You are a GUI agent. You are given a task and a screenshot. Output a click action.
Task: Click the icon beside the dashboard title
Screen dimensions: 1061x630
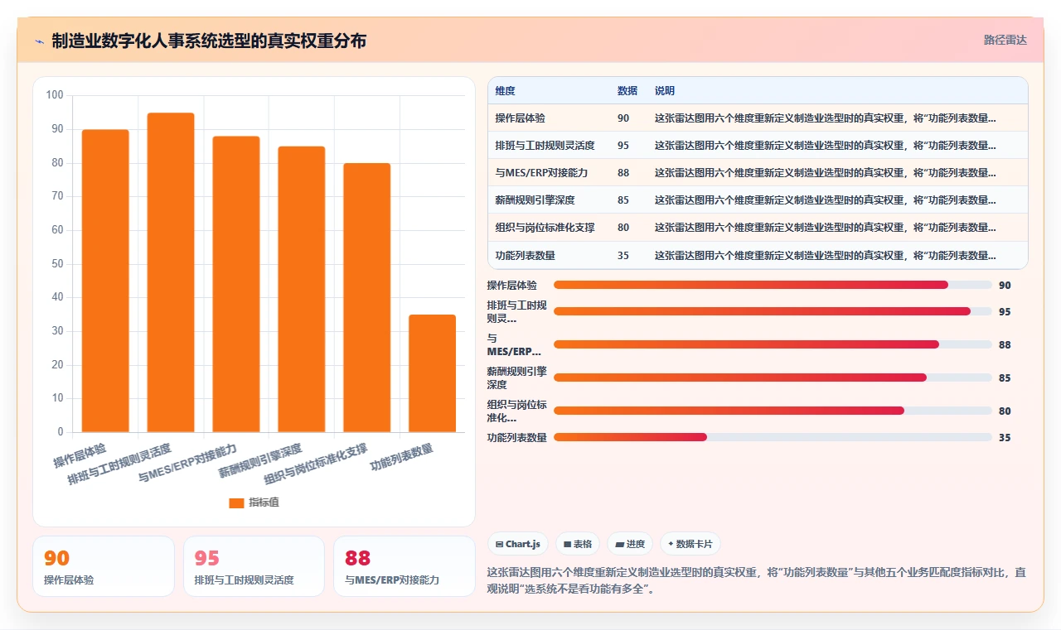coord(39,41)
